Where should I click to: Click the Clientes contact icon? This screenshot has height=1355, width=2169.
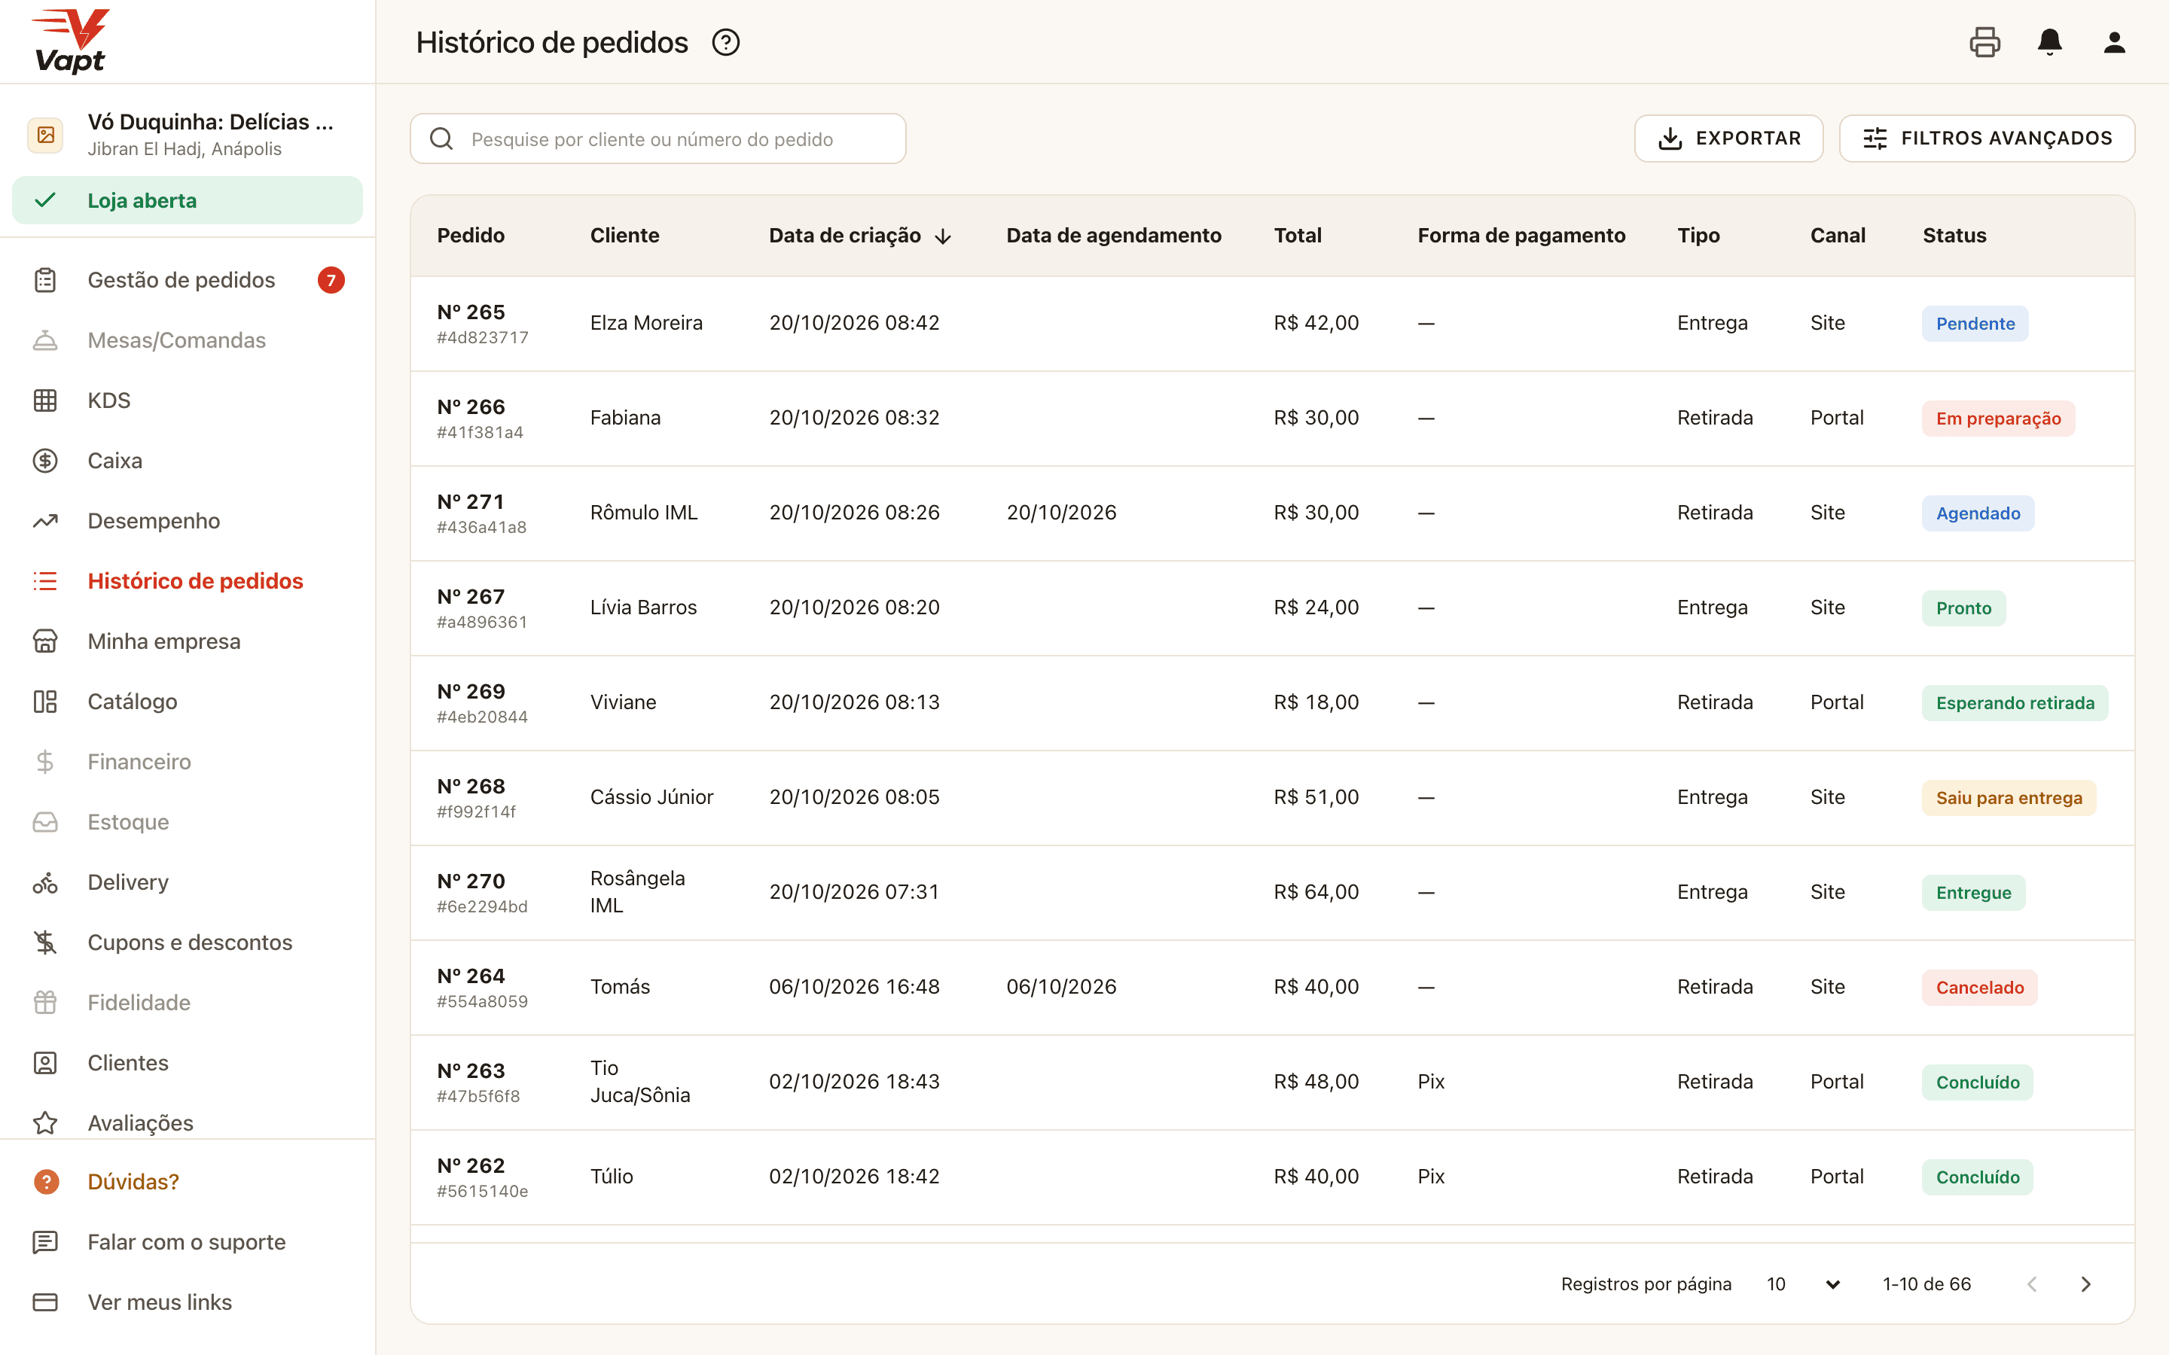pyautogui.click(x=45, y=1063)
